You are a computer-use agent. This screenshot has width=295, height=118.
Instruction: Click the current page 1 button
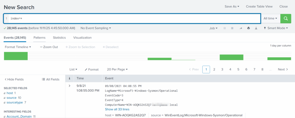(x=206, y=69)
